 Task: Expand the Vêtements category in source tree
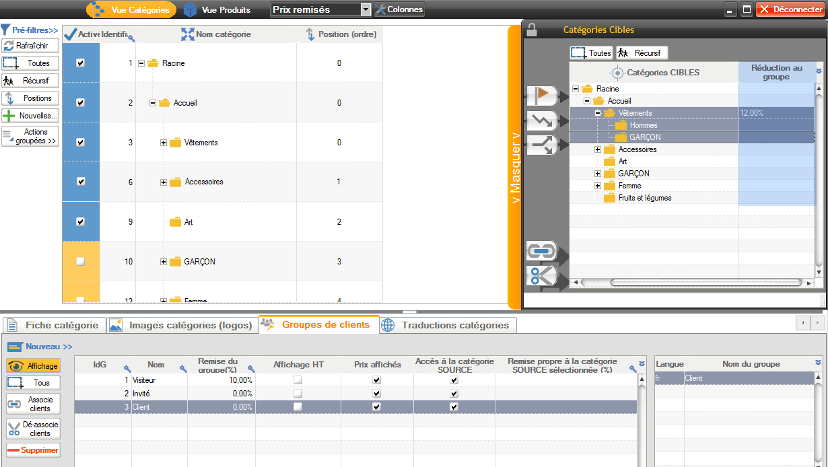tap(164, 143)
